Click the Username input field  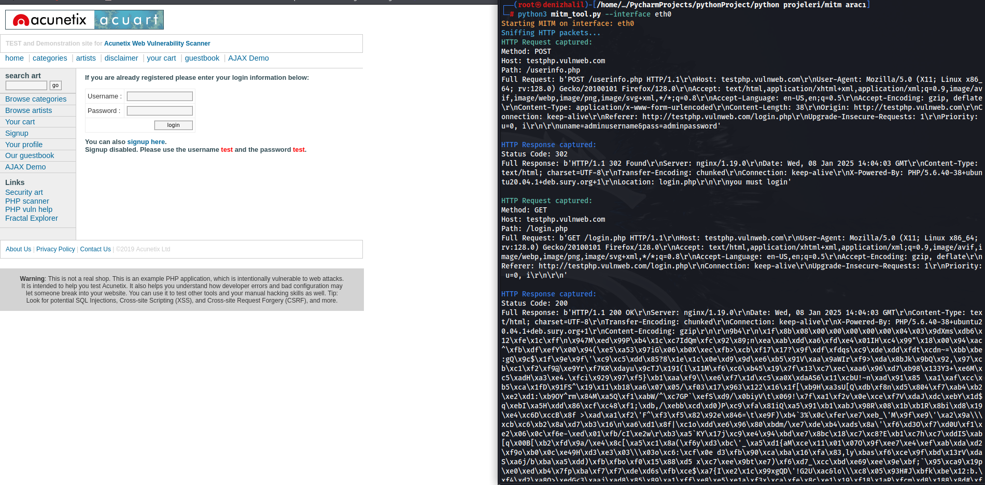(159, 96)
